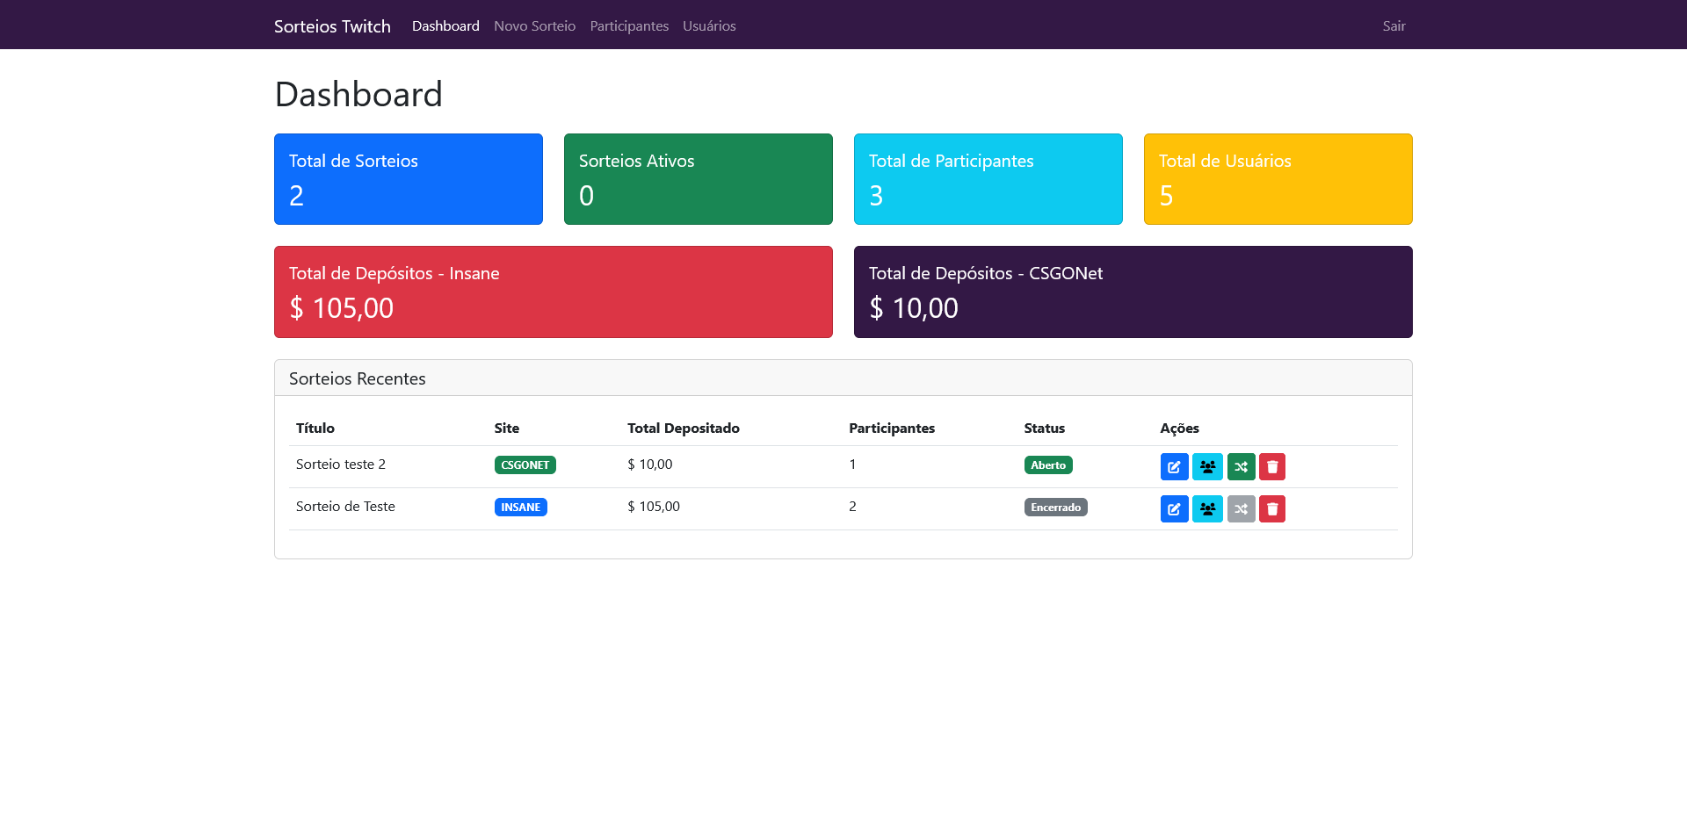
Task: Edit the 'Sorteio teste 2' raffle
Action: (1174, 466)
